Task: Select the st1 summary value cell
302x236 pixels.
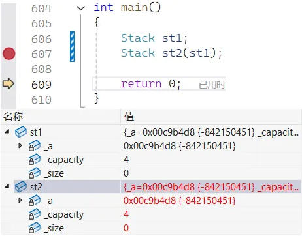Action: (x=211, y=132)
